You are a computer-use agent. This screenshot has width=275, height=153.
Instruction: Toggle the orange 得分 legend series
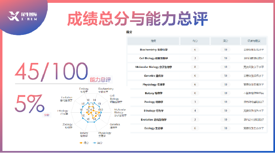click(84, 143)
